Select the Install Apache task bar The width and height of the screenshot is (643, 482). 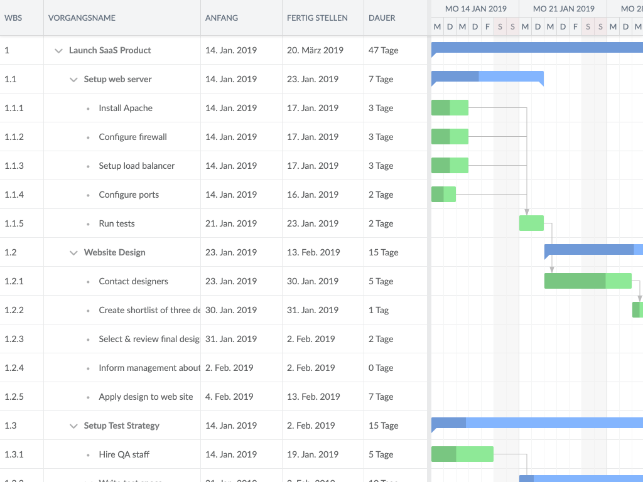click(450, 108)
